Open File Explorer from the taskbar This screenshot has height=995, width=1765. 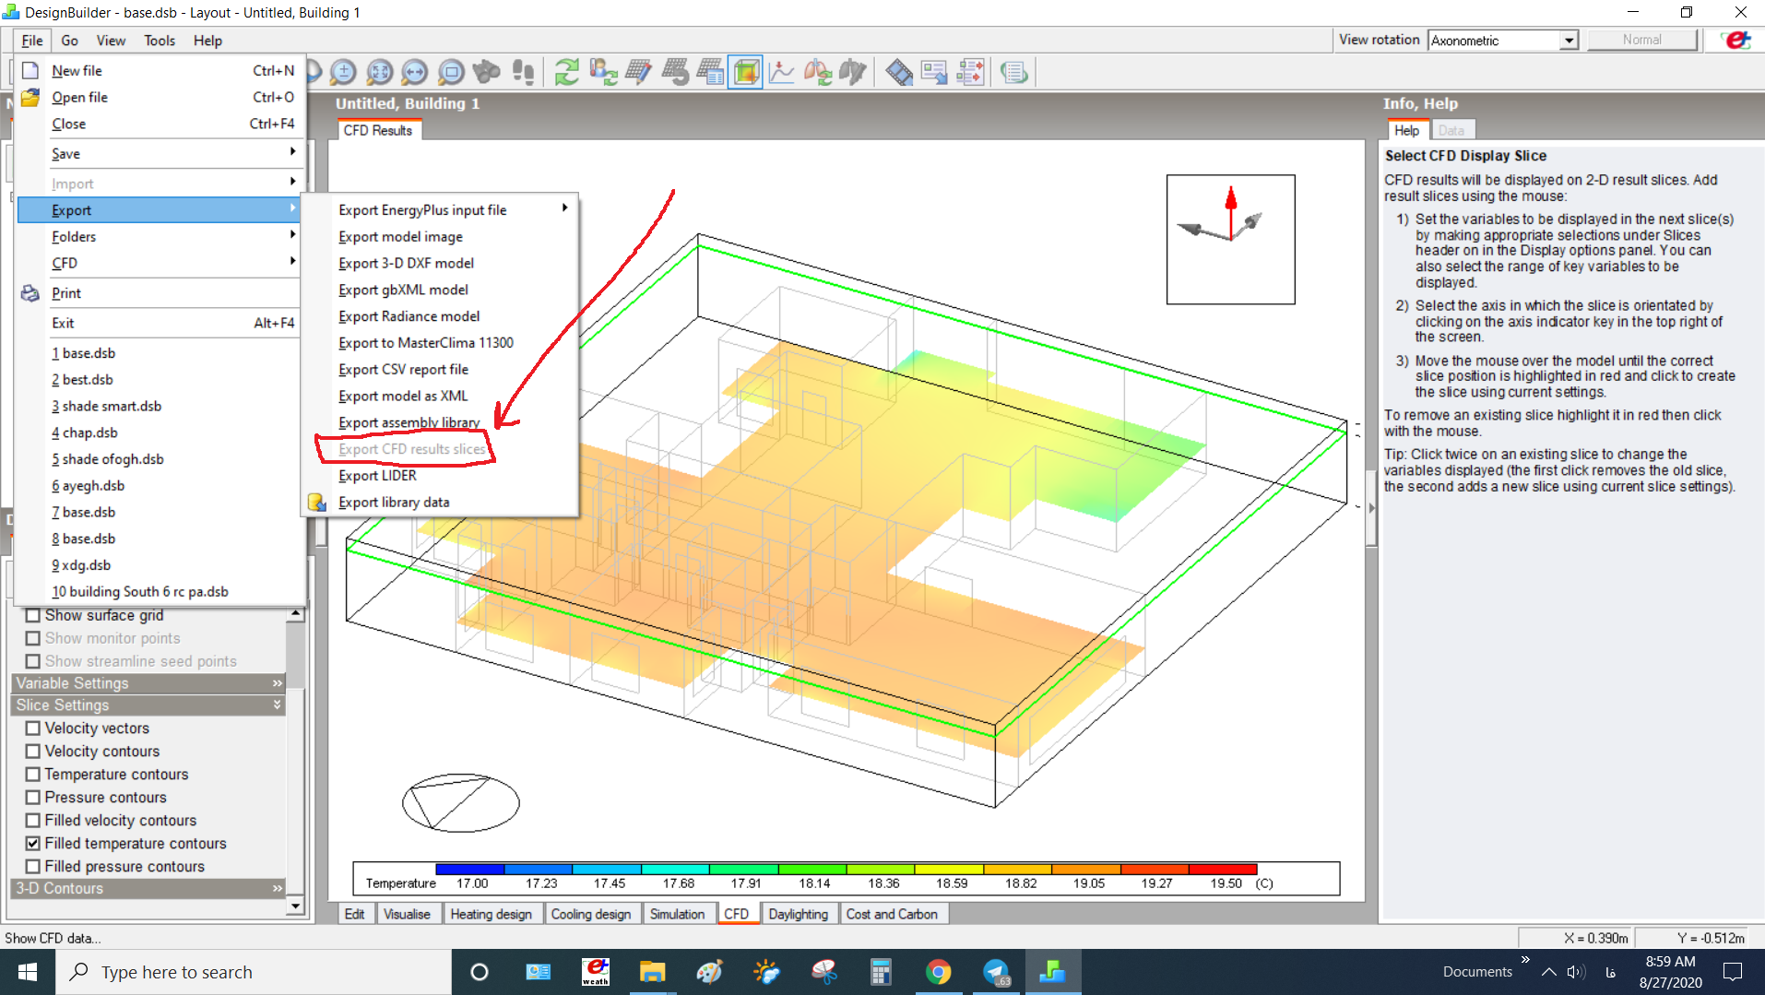653,972
